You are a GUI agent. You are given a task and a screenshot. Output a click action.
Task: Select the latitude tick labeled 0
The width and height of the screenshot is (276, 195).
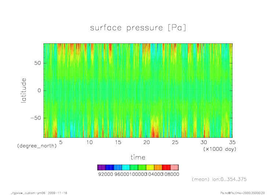pos(39,91)
